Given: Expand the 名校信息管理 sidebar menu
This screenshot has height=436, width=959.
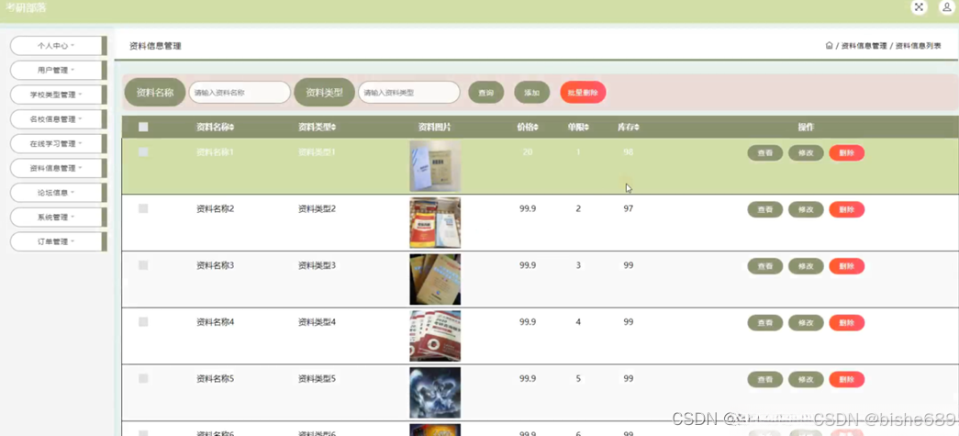Looking at the screenshot, I should pyautogui.click(x=59, y=118).
